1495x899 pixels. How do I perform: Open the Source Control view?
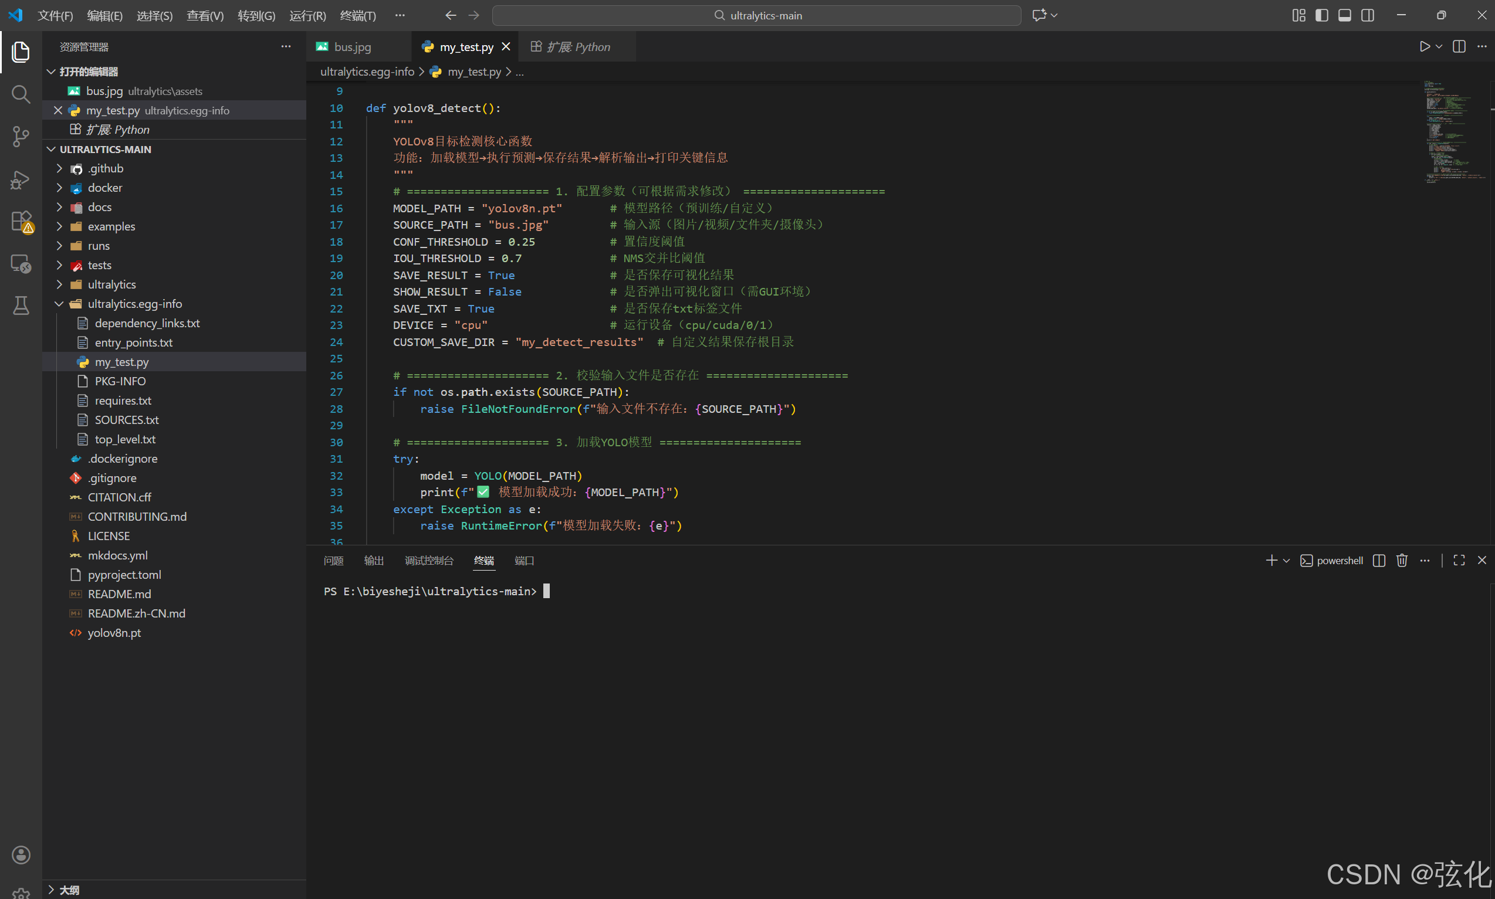(21, 136)
